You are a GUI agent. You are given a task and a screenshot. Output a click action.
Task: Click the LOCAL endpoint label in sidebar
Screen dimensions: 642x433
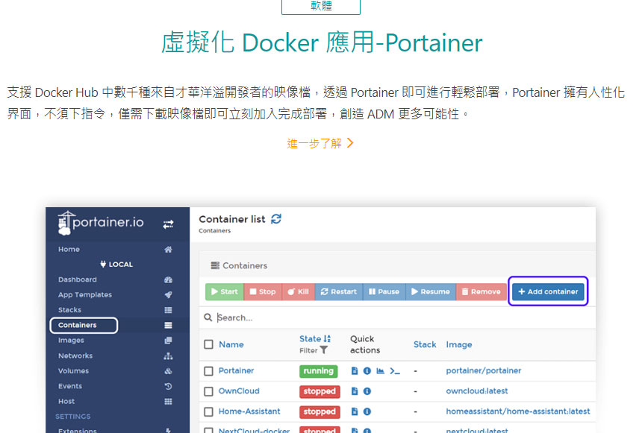(x=116, y=265)
